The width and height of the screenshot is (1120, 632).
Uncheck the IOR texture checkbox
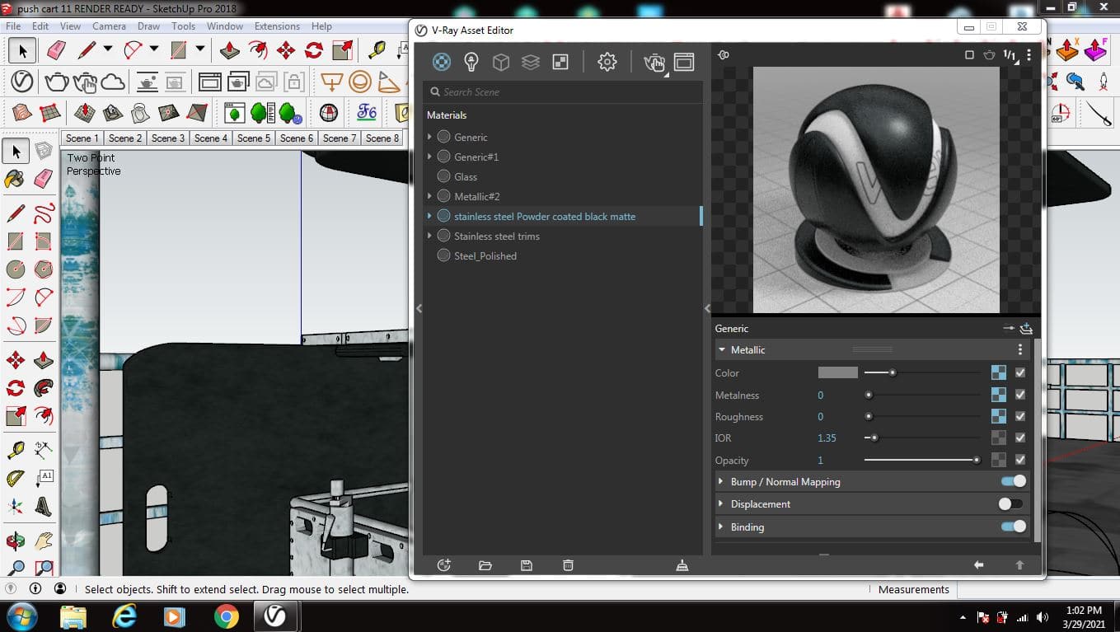1020,438
